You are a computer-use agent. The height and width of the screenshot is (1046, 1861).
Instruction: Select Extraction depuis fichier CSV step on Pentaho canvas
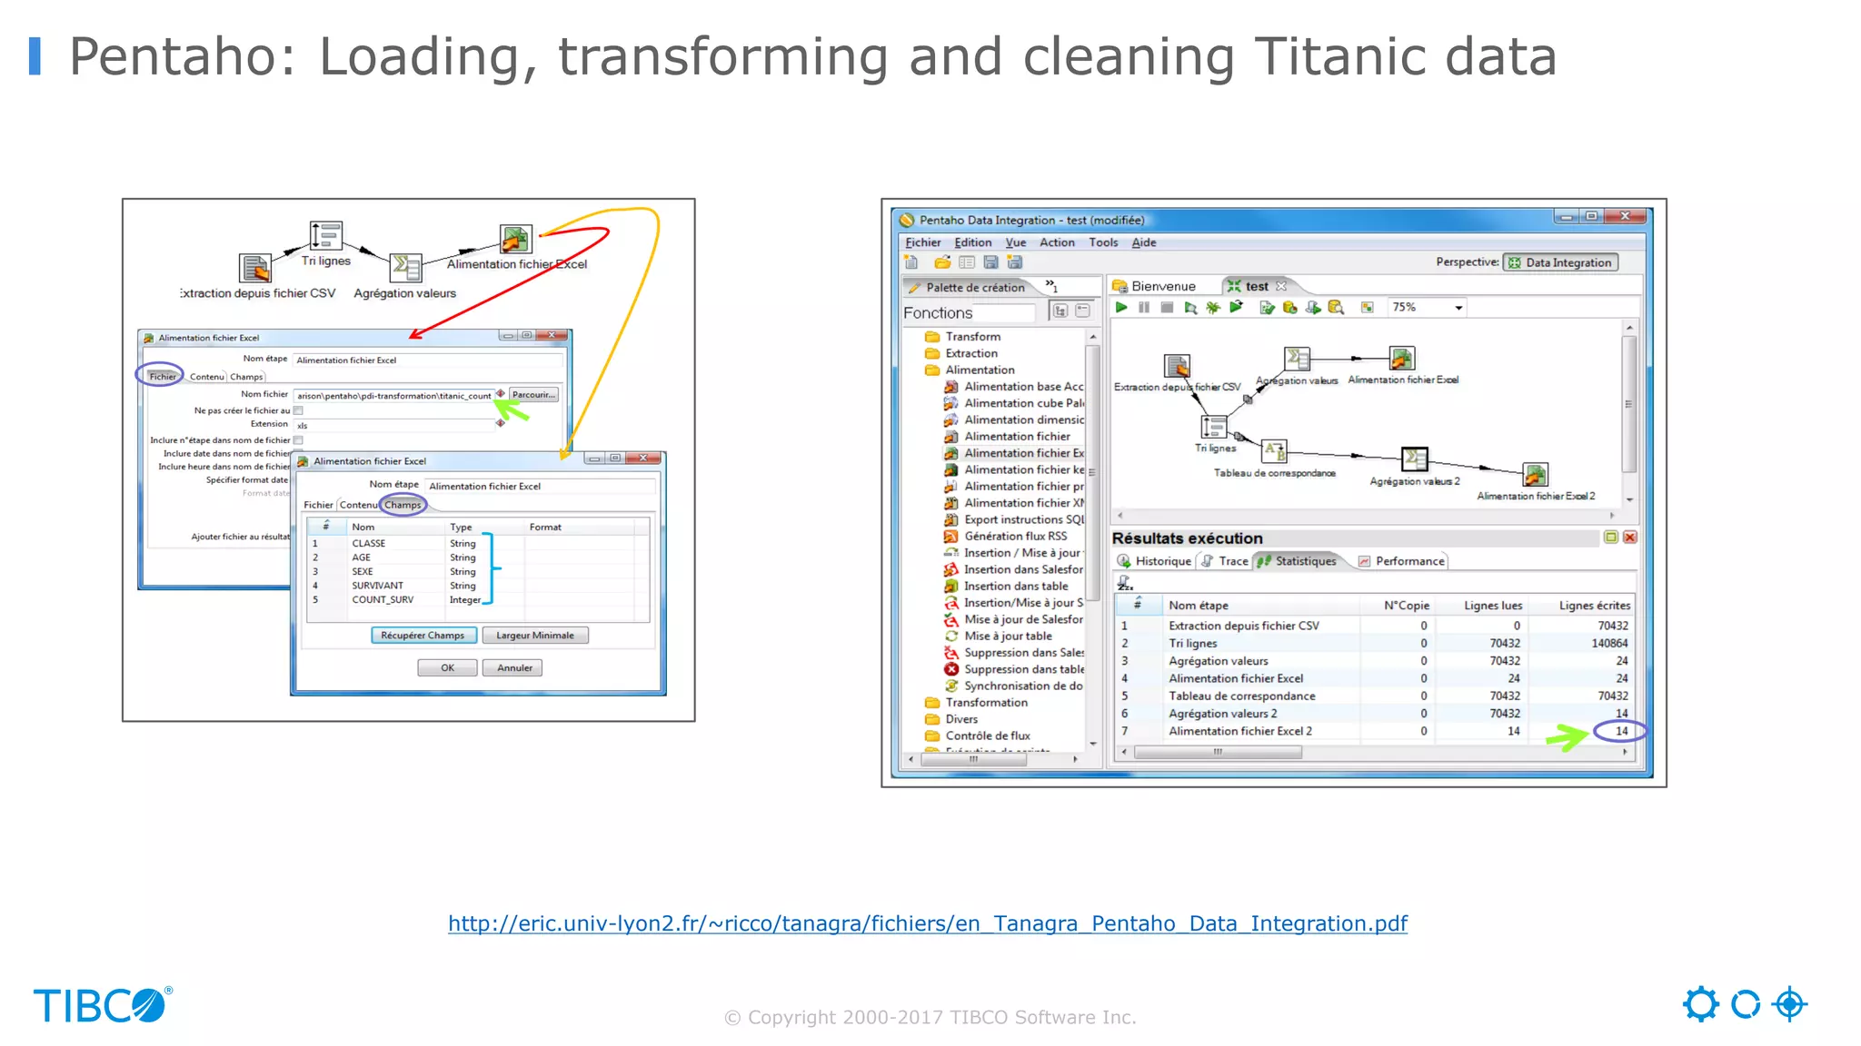point(1177,366)
